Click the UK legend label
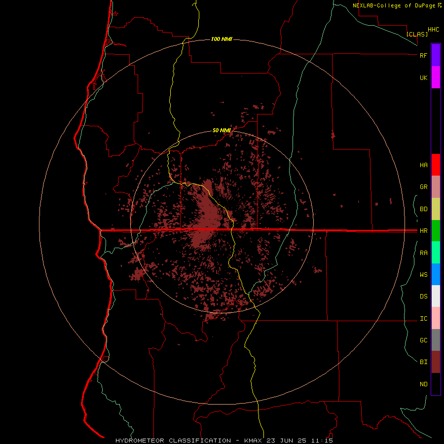 click(x=423, y=77)
